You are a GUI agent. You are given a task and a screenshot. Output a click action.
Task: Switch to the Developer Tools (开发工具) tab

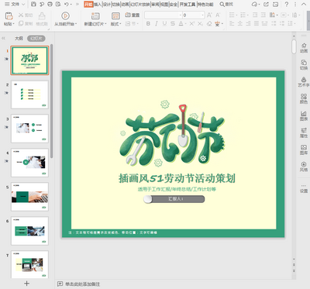tap(188, 5)
